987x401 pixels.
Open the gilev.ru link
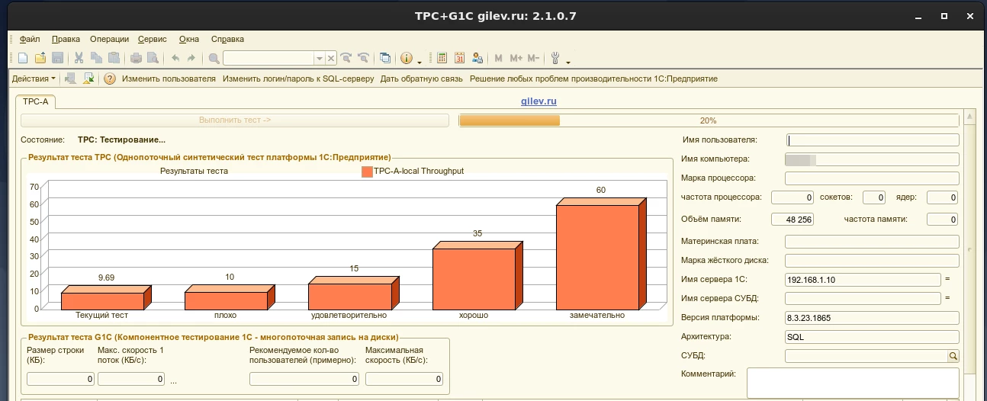539,101
